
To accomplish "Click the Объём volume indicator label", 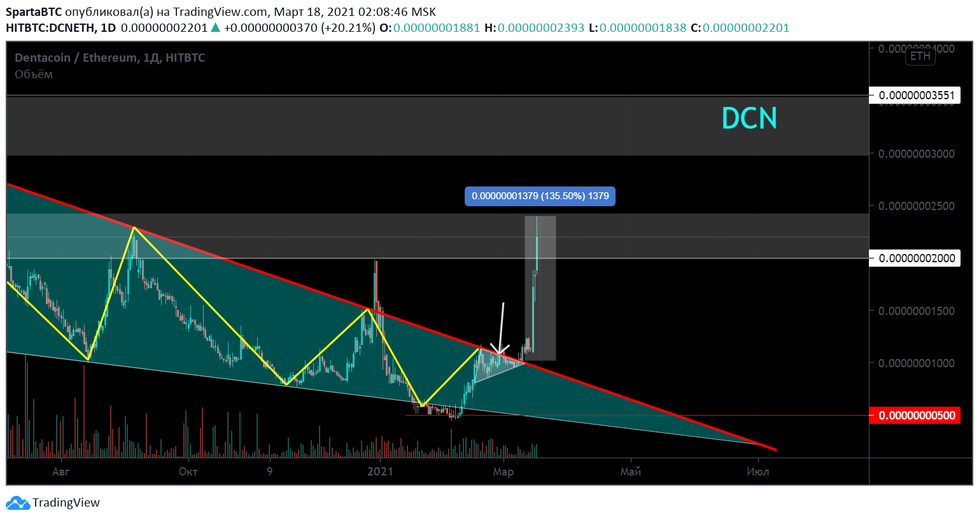I will click(34, 74).
